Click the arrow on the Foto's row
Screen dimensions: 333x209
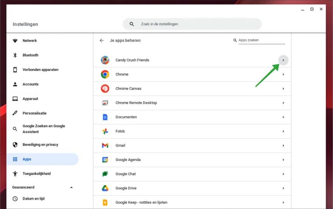pos(283,131)
